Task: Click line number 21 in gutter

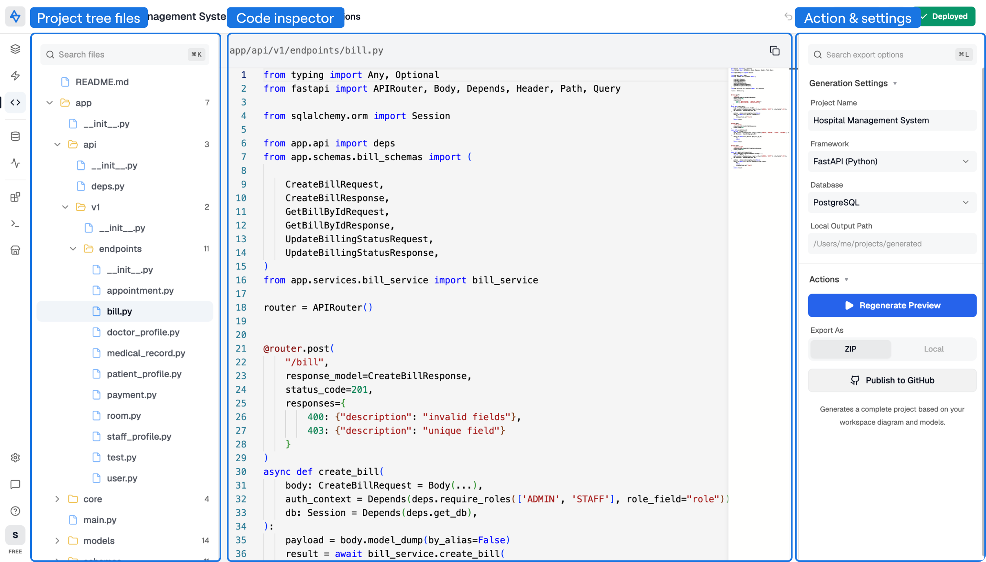Action: 241,349
